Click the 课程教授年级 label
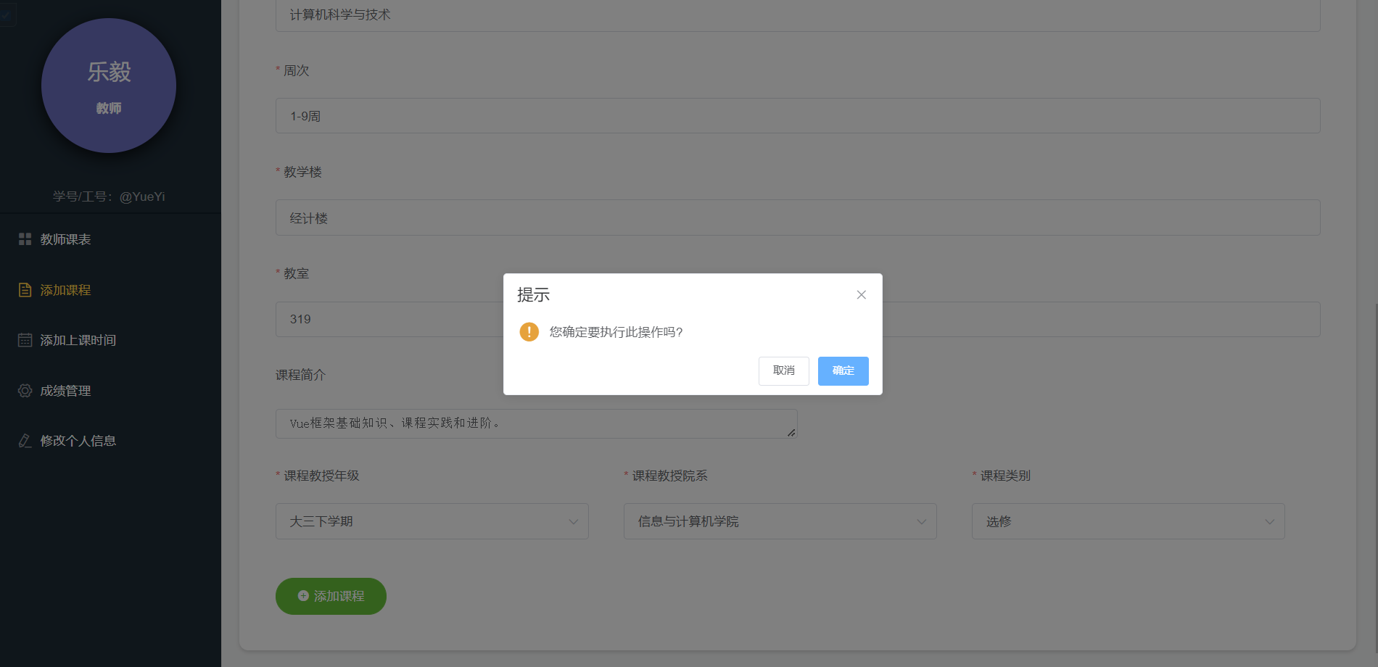Screen dimensions: 1378x667 [321, 476]
